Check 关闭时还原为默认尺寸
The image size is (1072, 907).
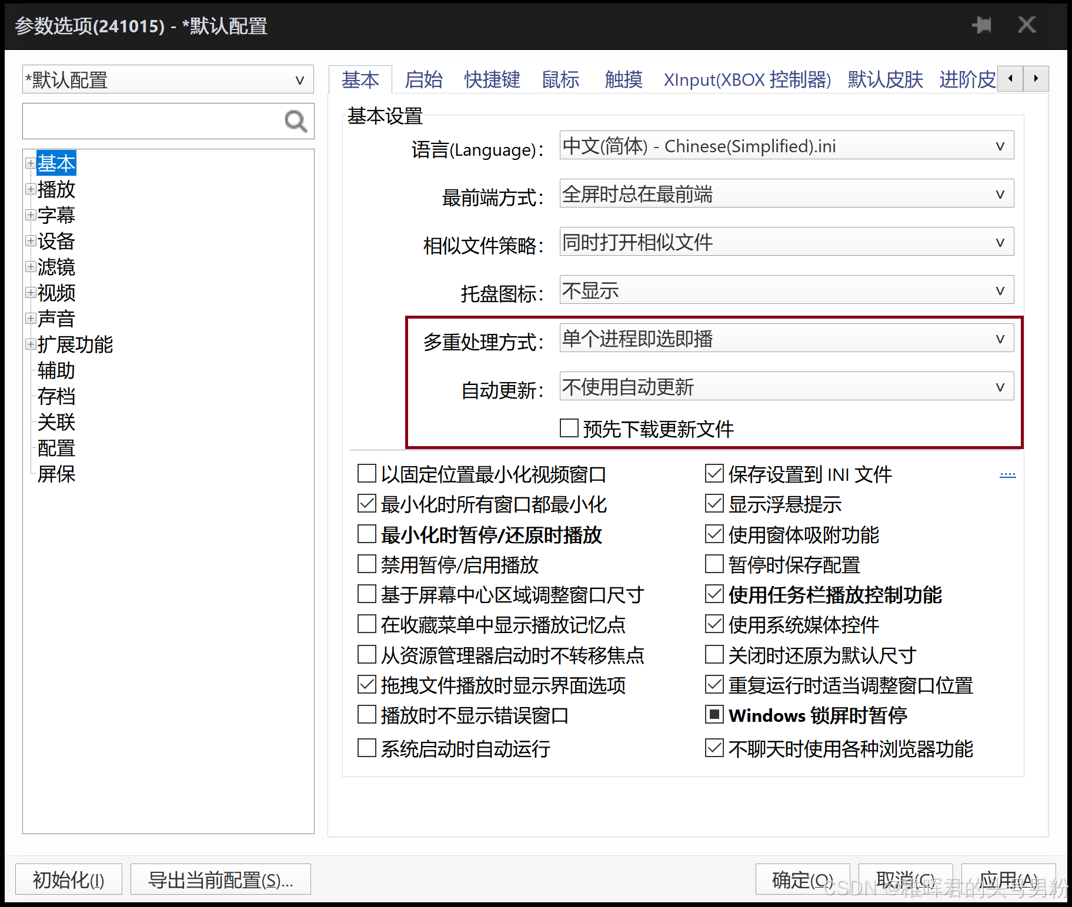pyautogui.click(x=714, y=654)
